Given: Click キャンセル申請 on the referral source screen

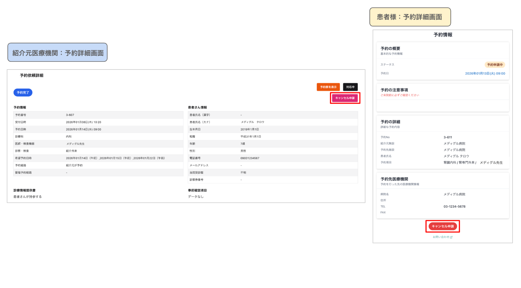Looking at the screenshot, I should point(345,98).
